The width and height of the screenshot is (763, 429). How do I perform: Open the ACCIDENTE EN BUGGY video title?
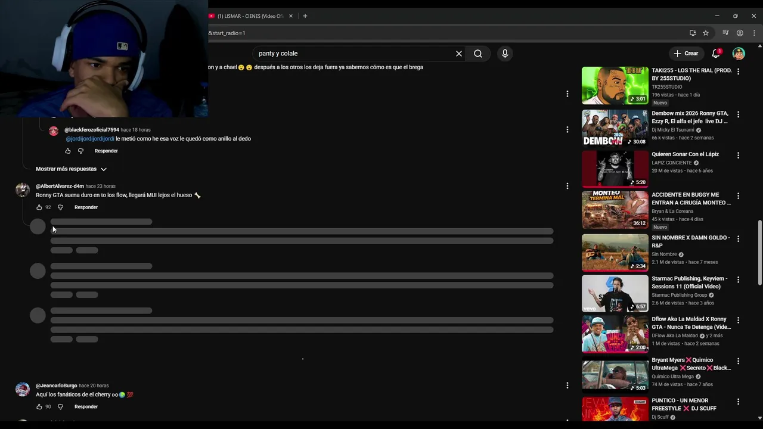pyautogui.click(x=691, y=198)
